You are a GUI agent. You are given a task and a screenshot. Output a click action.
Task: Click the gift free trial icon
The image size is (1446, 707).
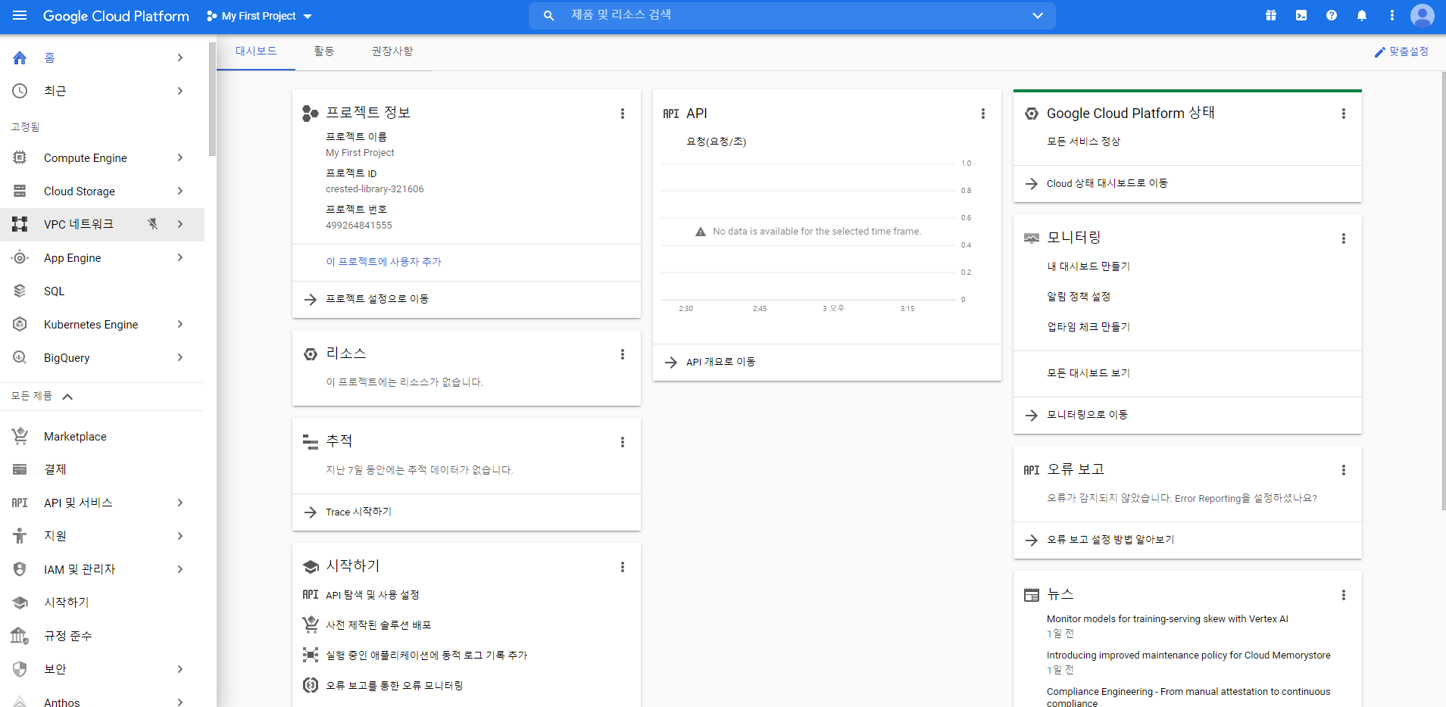point(1271,16)
